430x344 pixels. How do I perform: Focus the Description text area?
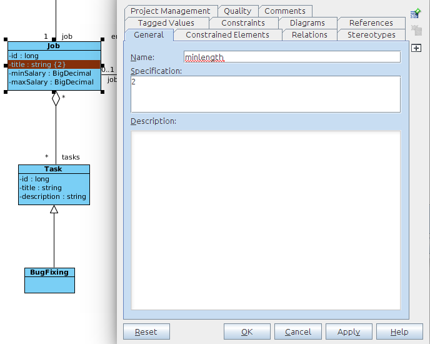pyautogui.click(x=266, y=220)
